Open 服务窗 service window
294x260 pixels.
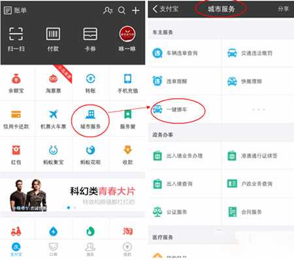(x=127, y=120)
